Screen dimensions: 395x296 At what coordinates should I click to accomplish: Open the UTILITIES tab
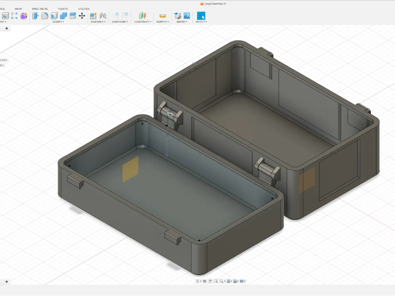pyautogui.click(x=84, y=9)
